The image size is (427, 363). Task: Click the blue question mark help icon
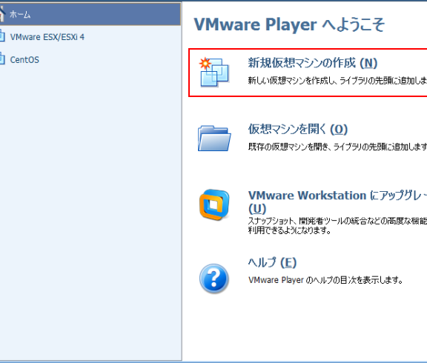214,279
